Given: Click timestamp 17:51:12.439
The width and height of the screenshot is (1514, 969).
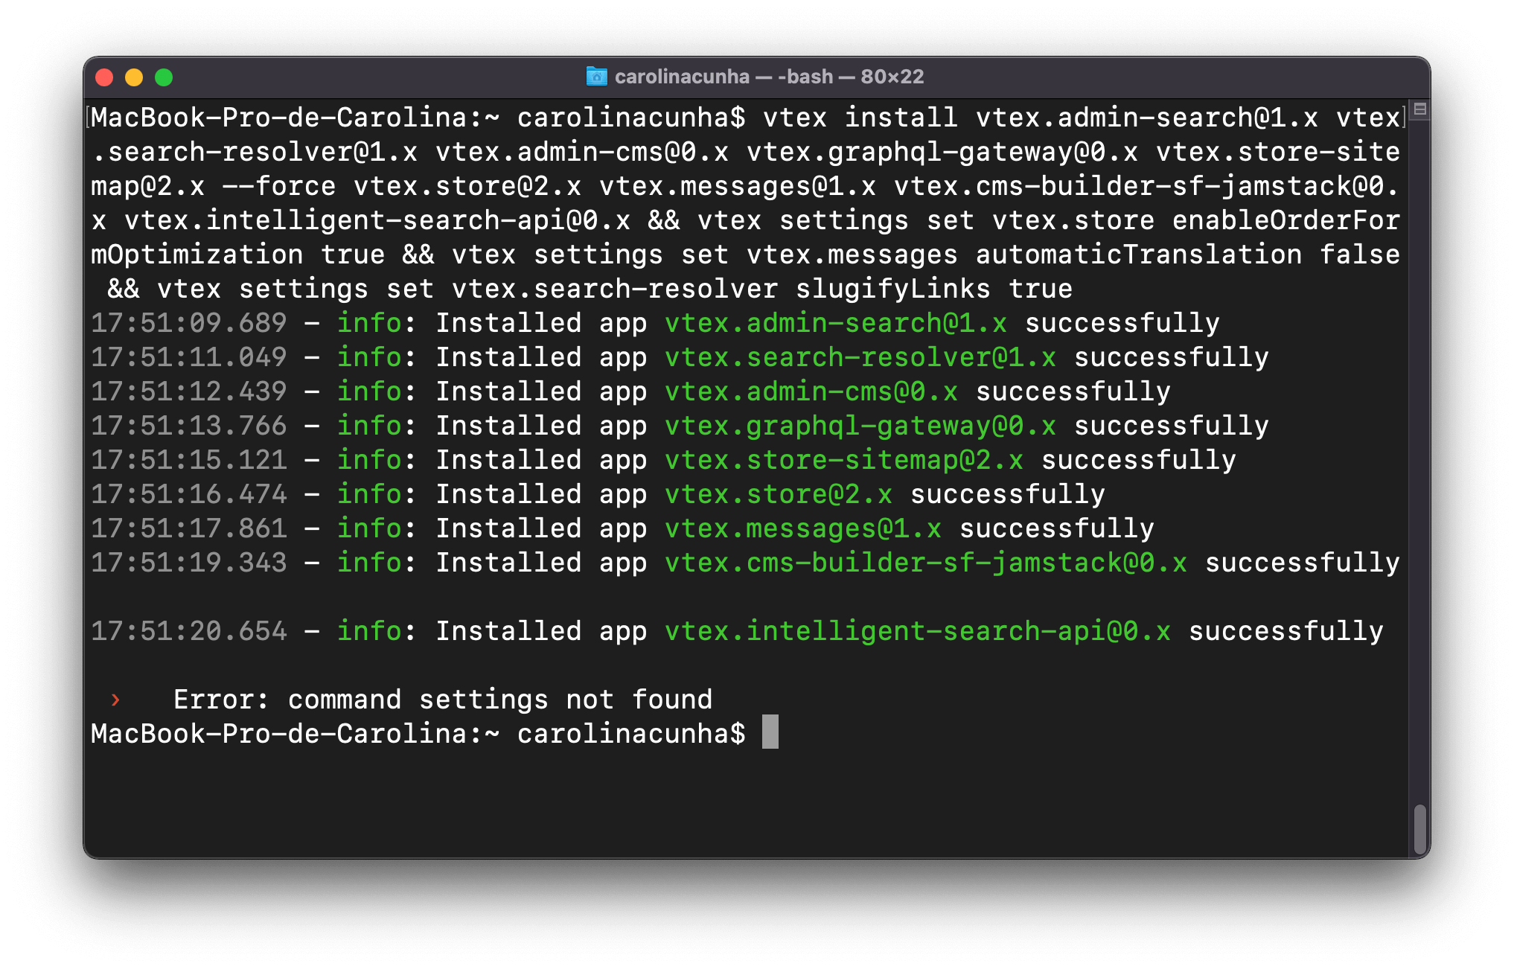Looking at the screenshot, I should 189,391.
